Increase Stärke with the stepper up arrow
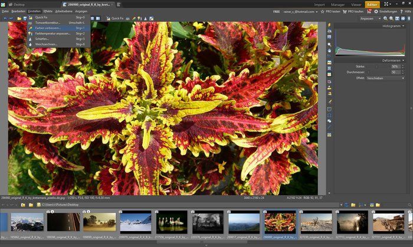This screenshot has width=413, height=247. pyautogui.click(x=403, y=66)
